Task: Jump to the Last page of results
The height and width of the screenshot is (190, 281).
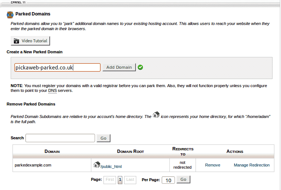Action: click(130, 180)
